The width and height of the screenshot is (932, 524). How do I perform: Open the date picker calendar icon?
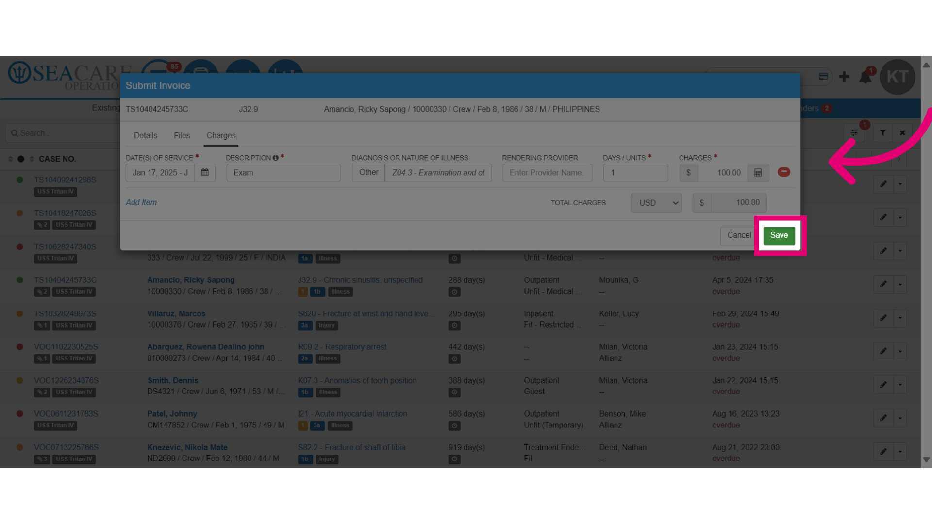pyautogui.click(x=205, y=173)
